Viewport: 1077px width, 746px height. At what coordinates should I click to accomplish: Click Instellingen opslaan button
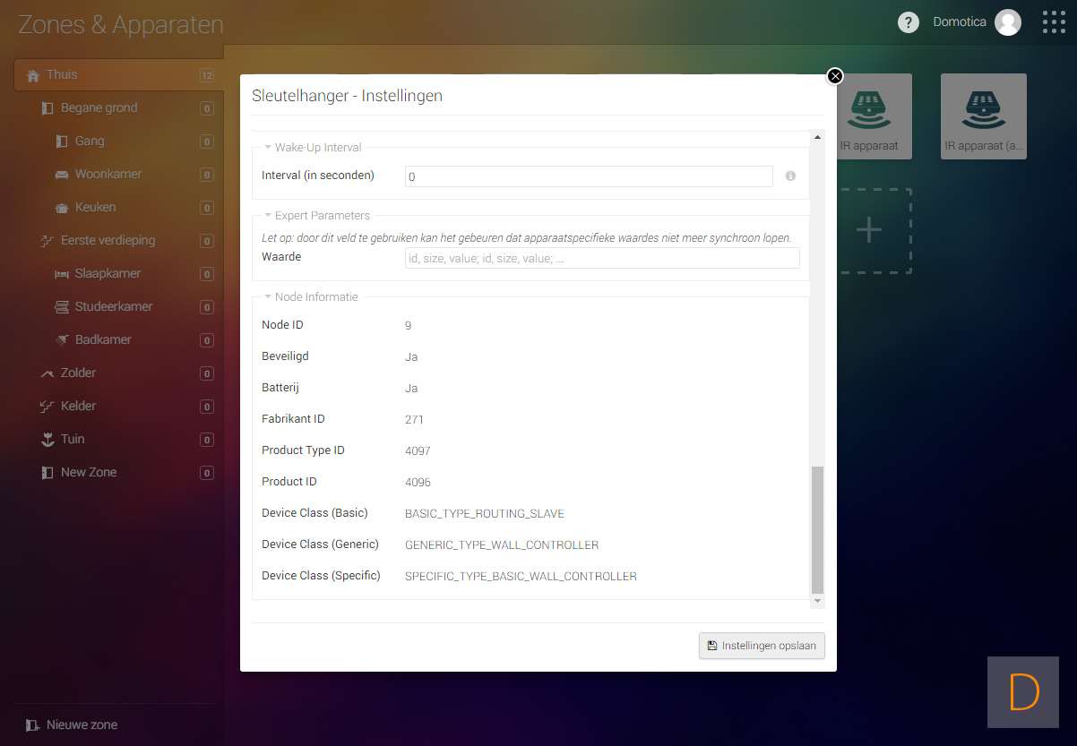coord(762,646)
